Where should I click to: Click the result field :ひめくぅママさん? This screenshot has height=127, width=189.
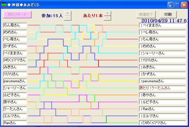[x=162, y=123]
